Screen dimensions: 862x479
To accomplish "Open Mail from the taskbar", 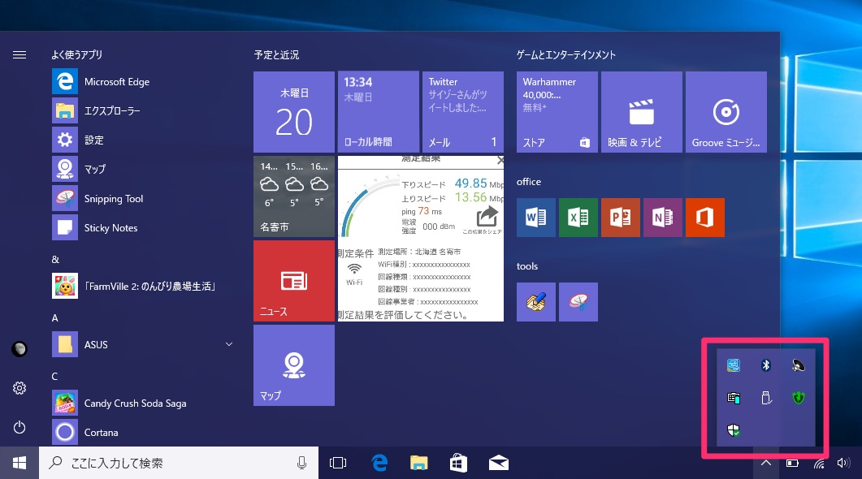I will tap(499, 463).
